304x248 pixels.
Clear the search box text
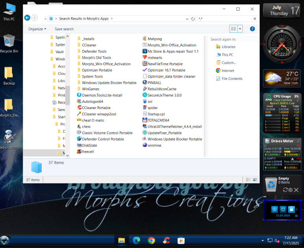click(x=255, y=19)
